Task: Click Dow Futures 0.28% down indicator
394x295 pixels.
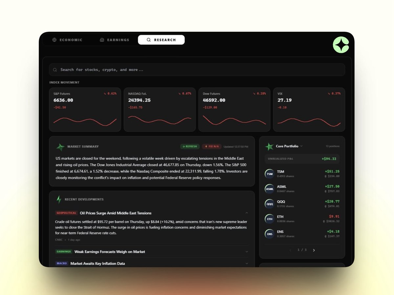Action: click(259, 94)
